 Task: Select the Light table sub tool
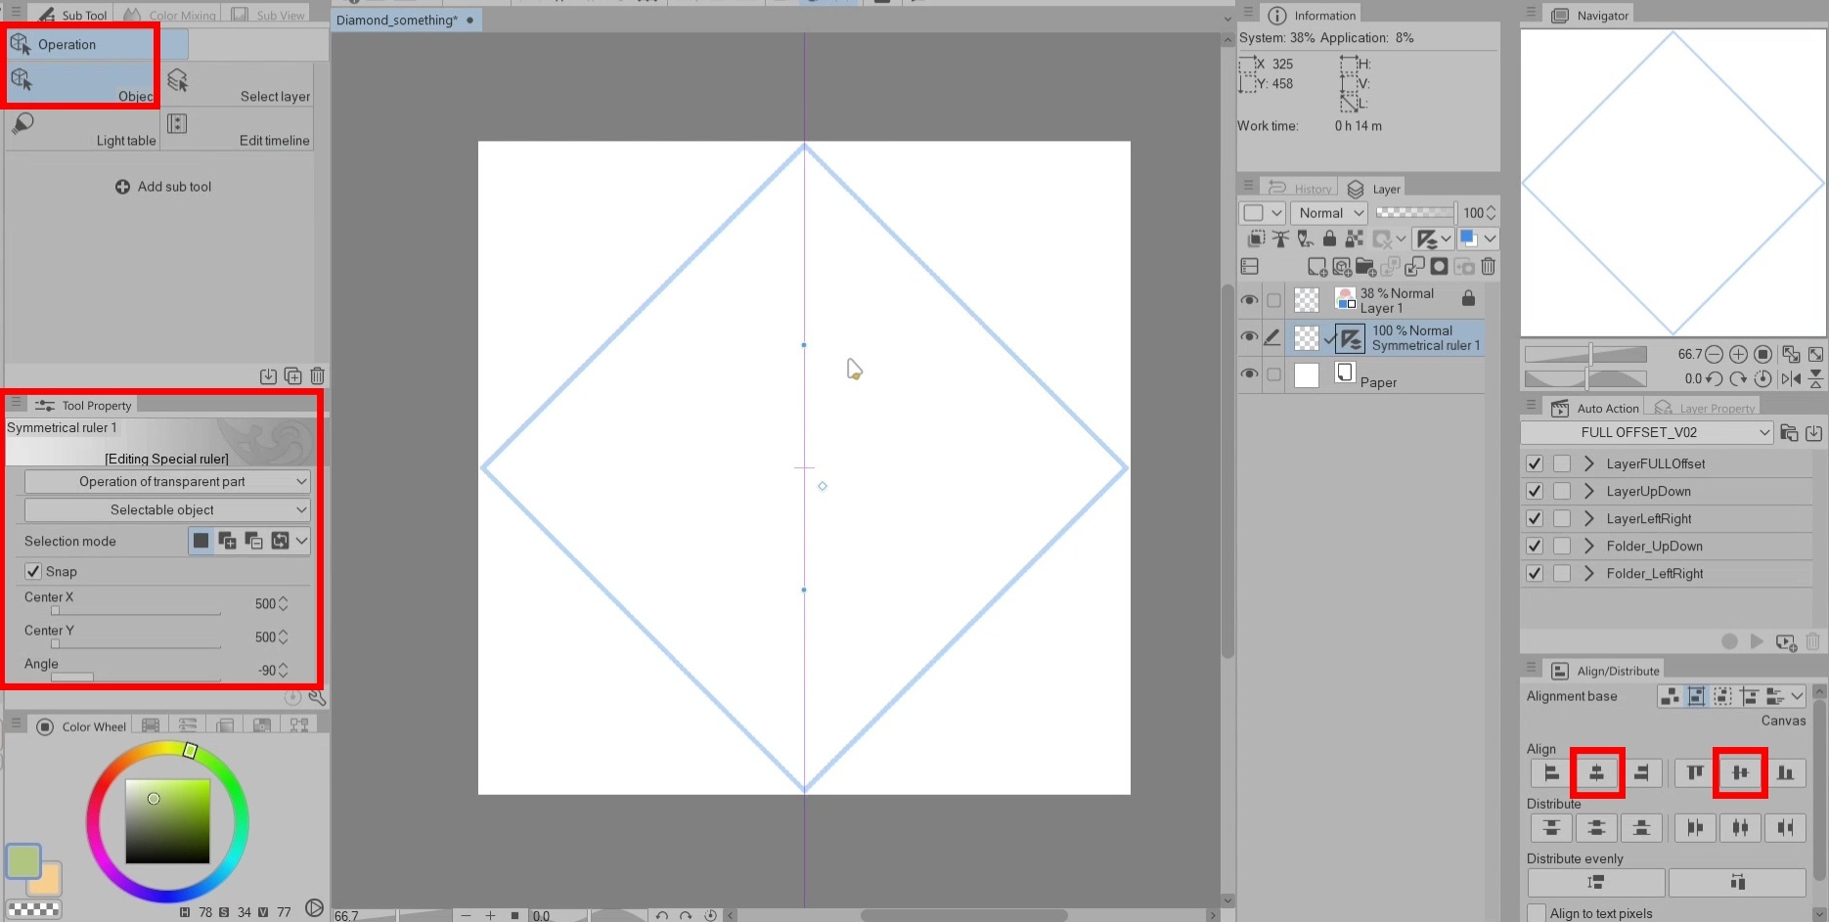click(x=80, y=128)
